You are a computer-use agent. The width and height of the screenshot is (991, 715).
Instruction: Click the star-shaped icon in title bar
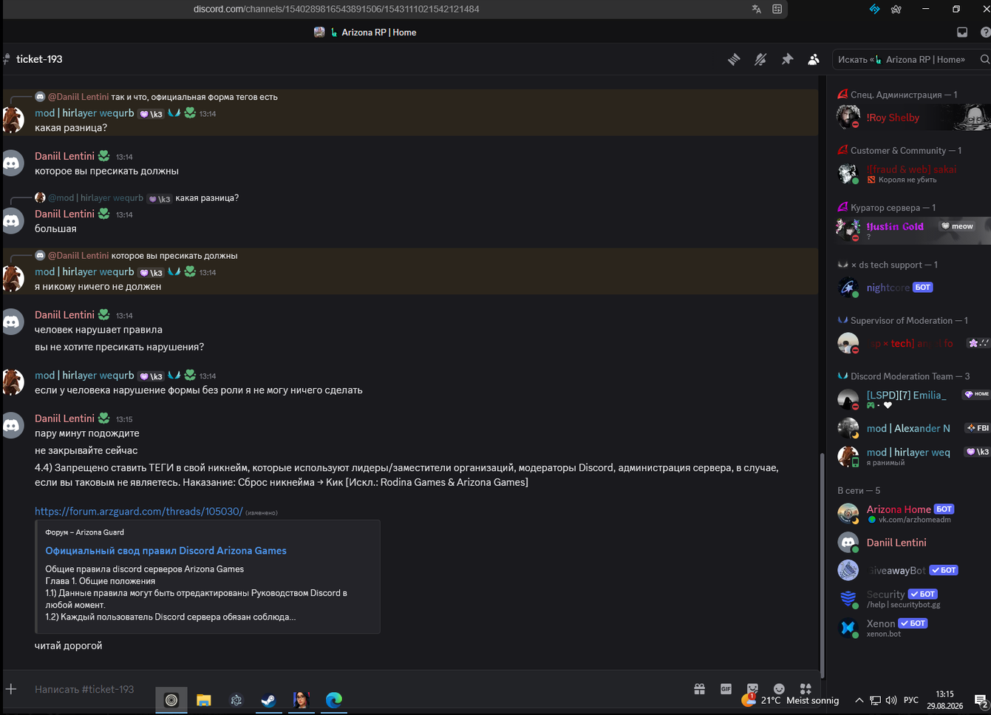[896, 9]
